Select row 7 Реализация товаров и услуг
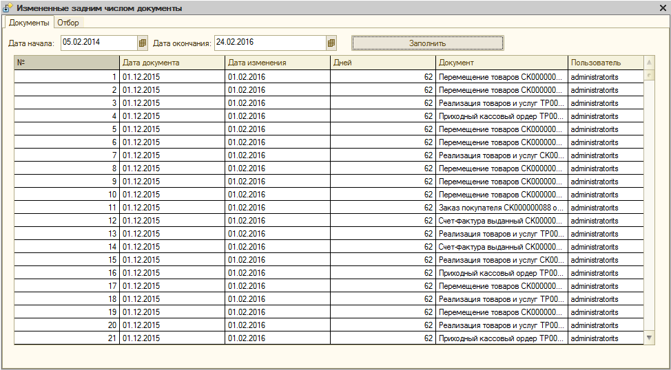This screenshot has height=370, width=671. coord(502,155)
